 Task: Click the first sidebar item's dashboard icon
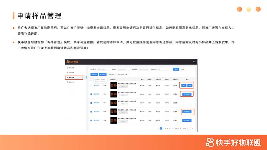(68, 68)
